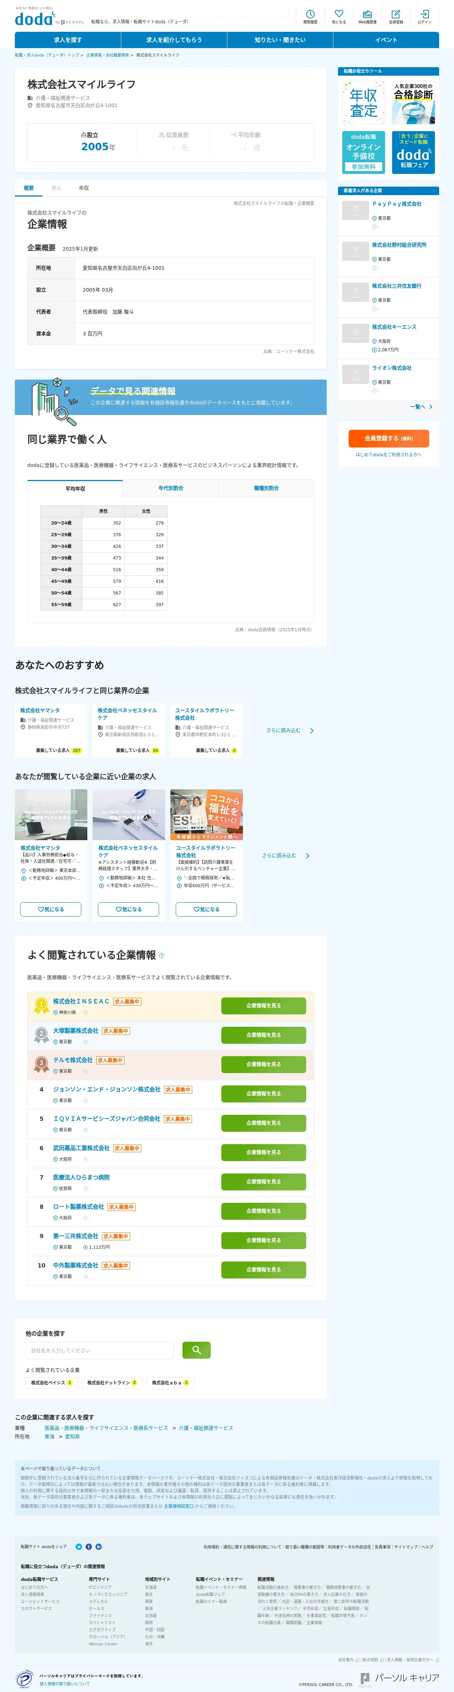Select the 求人を紹介してもらう navigation menu
454x1692 pixels.
(174, 40)
